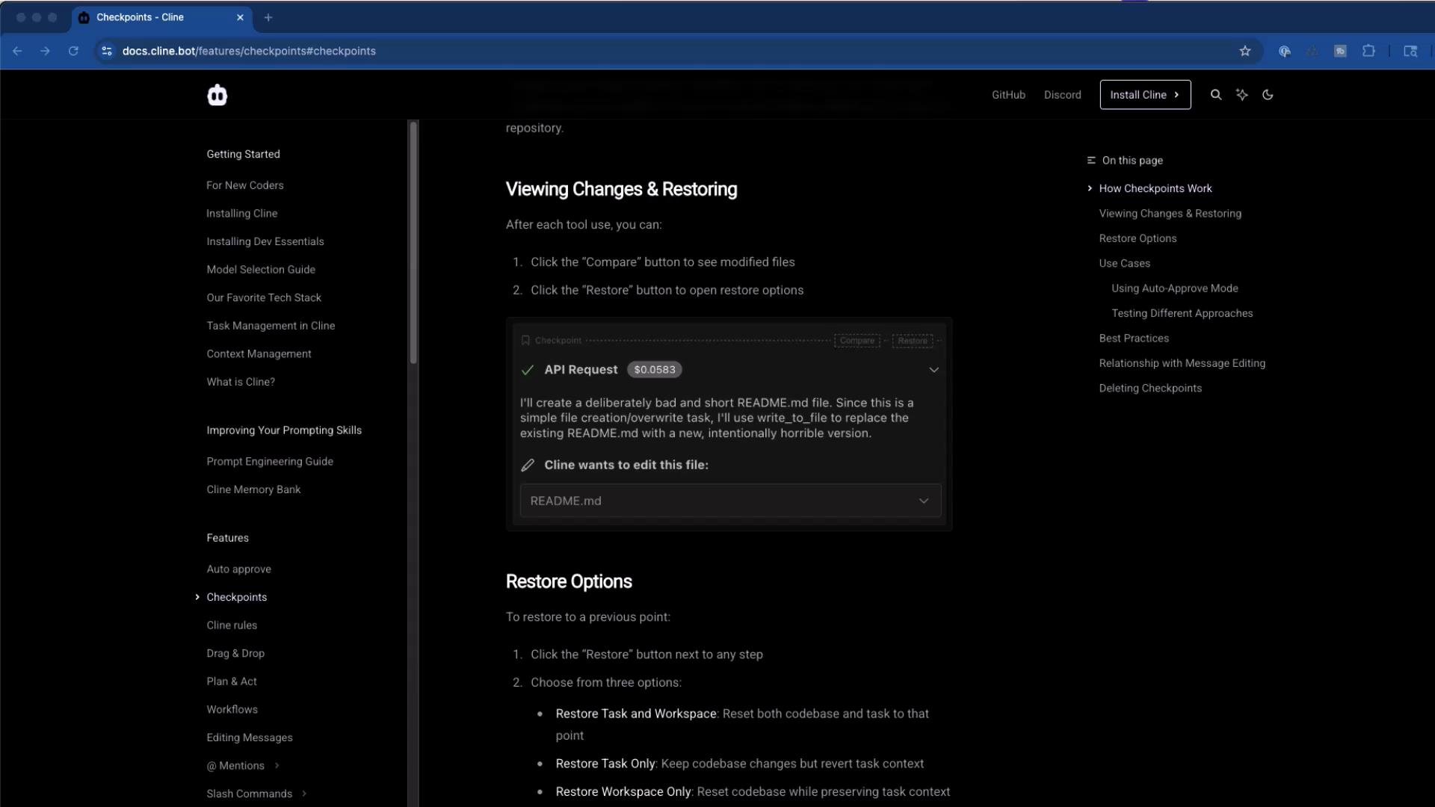Open the site information icon in address bar
The height and width of the screenshot is (807, 1435).
(107, 51)
